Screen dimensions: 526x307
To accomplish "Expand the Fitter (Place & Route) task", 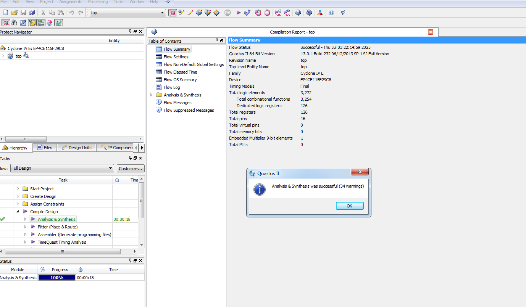I will click(26, 227).
